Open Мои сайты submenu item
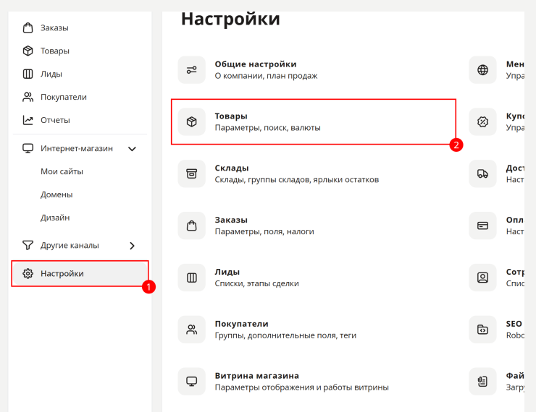This screenshot has height=412, width=536. pyautogui.click(x=62, y=171)
